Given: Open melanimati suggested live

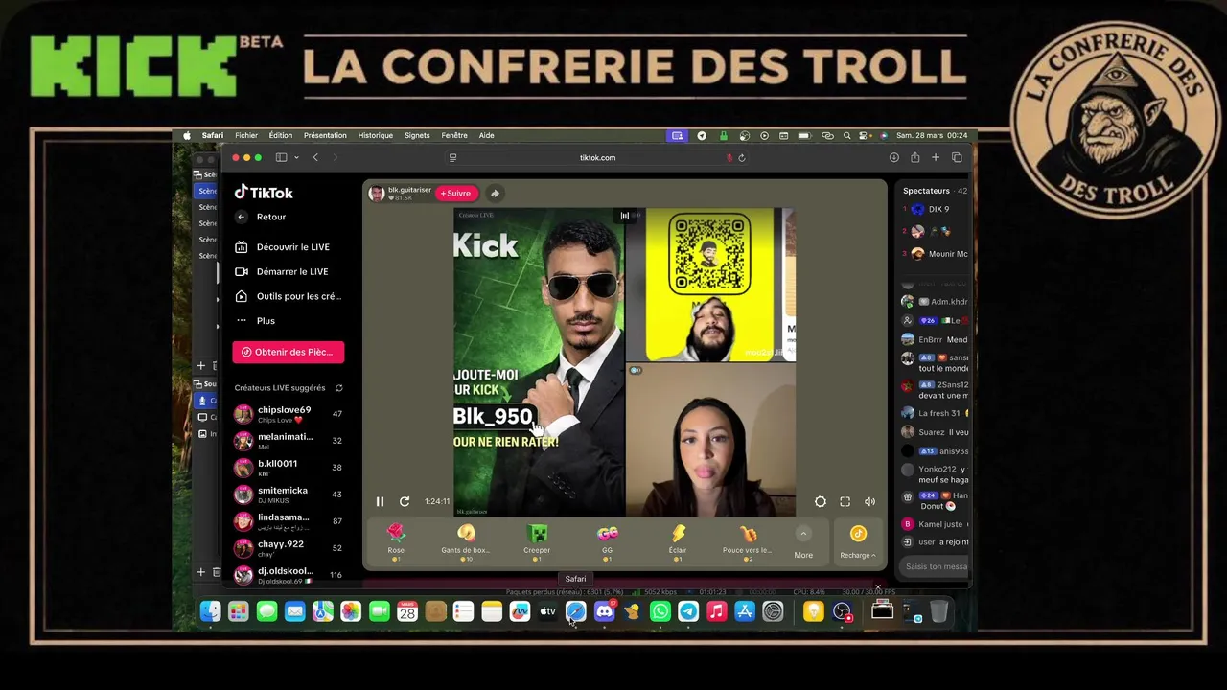Looking at the screenshot, I should point(289,441).
